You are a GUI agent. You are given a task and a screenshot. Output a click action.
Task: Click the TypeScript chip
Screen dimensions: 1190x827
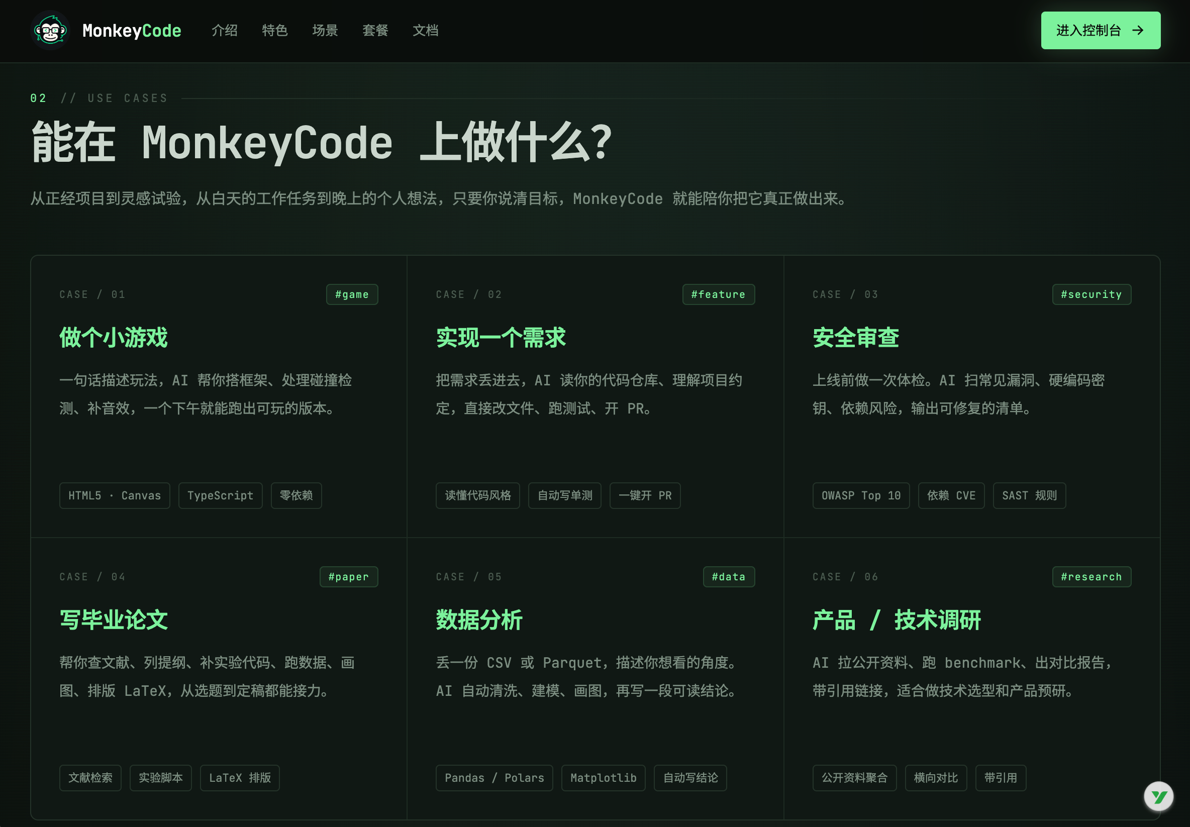tap(220, 495)
